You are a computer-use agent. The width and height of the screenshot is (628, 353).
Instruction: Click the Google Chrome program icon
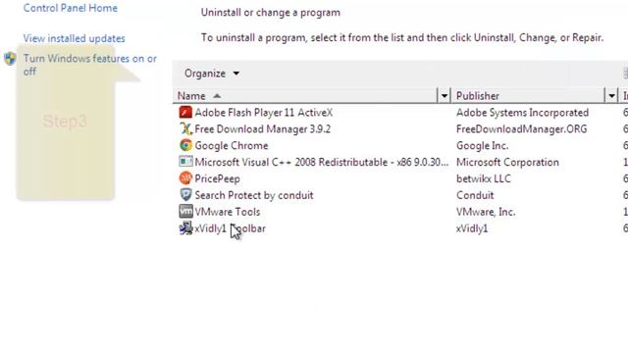click(x=185, y=145)
